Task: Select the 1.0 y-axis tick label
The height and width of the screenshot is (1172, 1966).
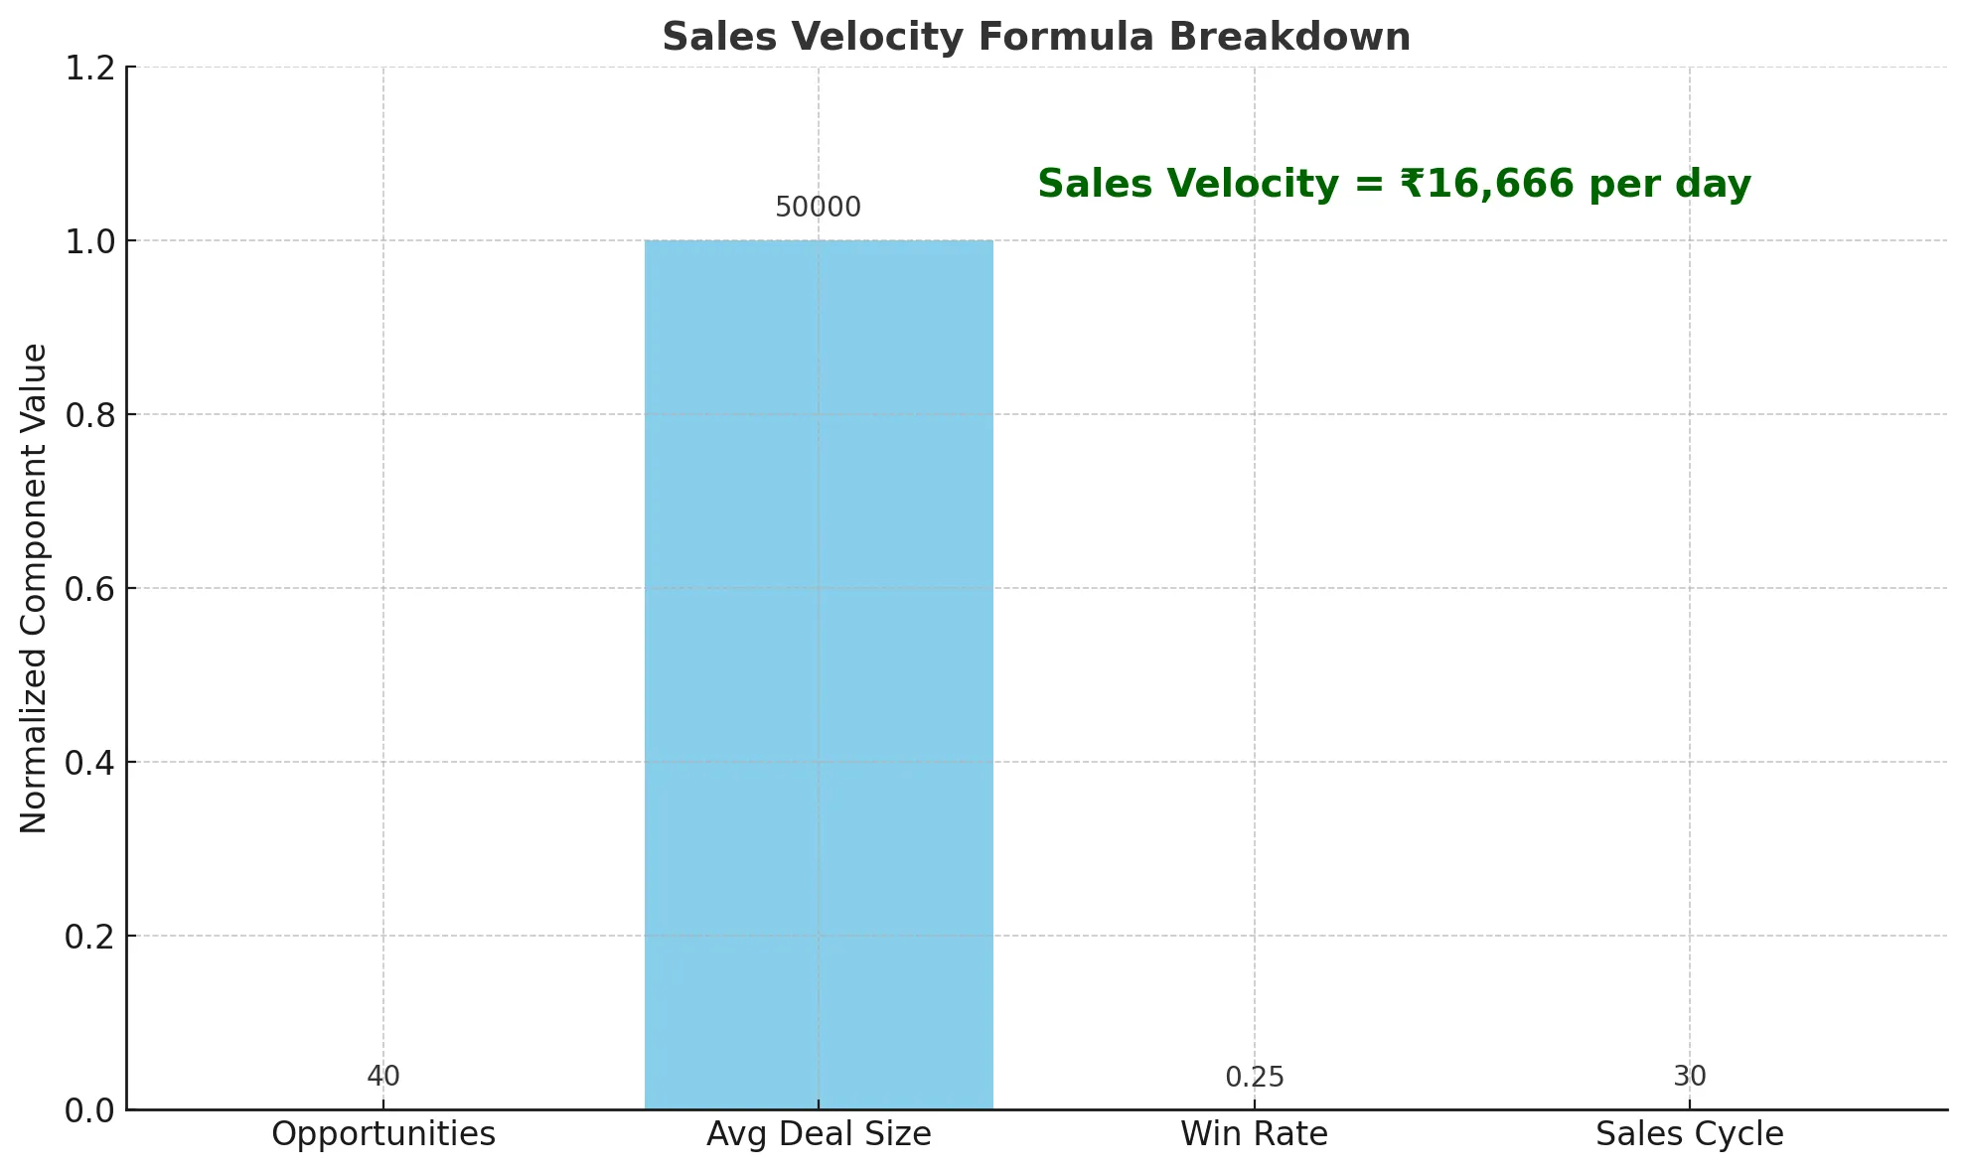Action: pos(87,241)
